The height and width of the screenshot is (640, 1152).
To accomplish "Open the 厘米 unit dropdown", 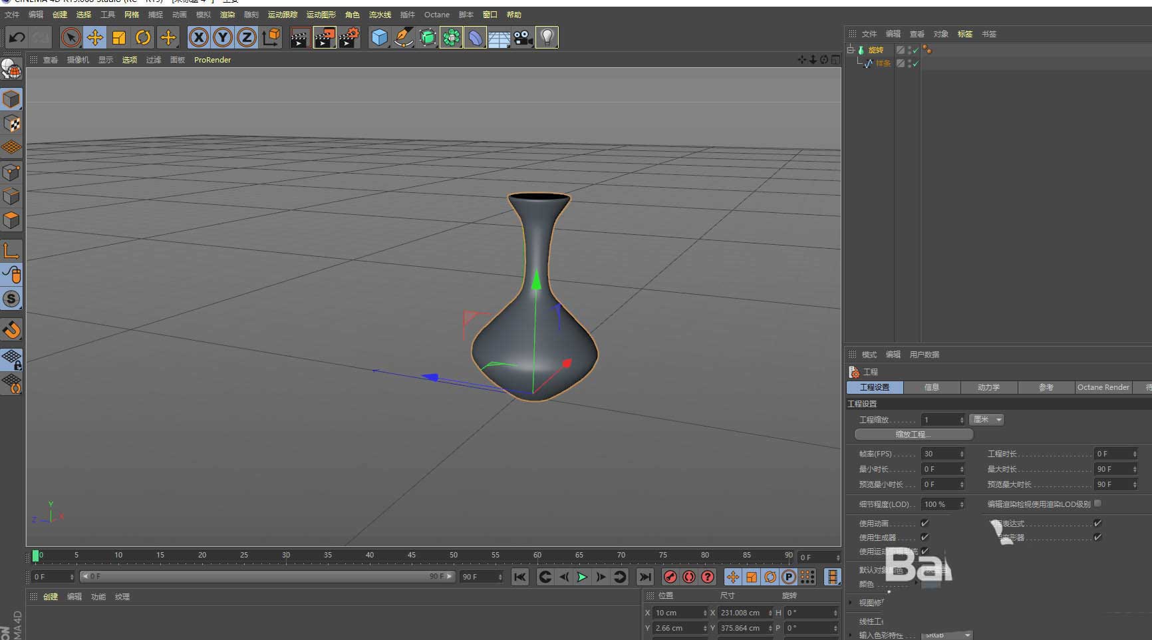I will click(x=987, y=420).
